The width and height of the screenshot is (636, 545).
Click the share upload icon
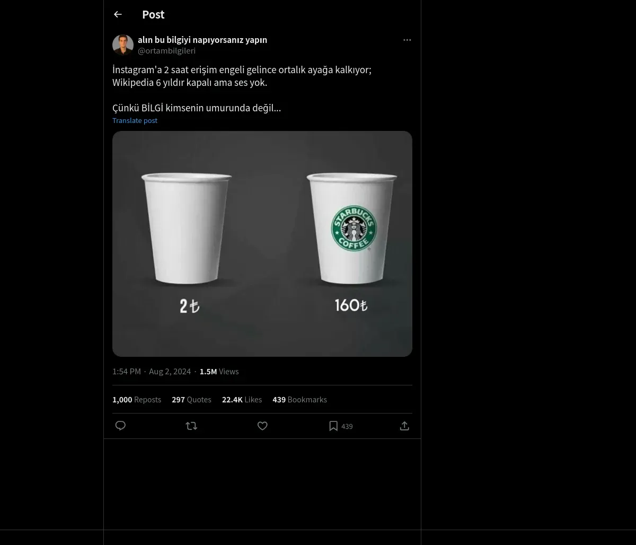[404, 426]
